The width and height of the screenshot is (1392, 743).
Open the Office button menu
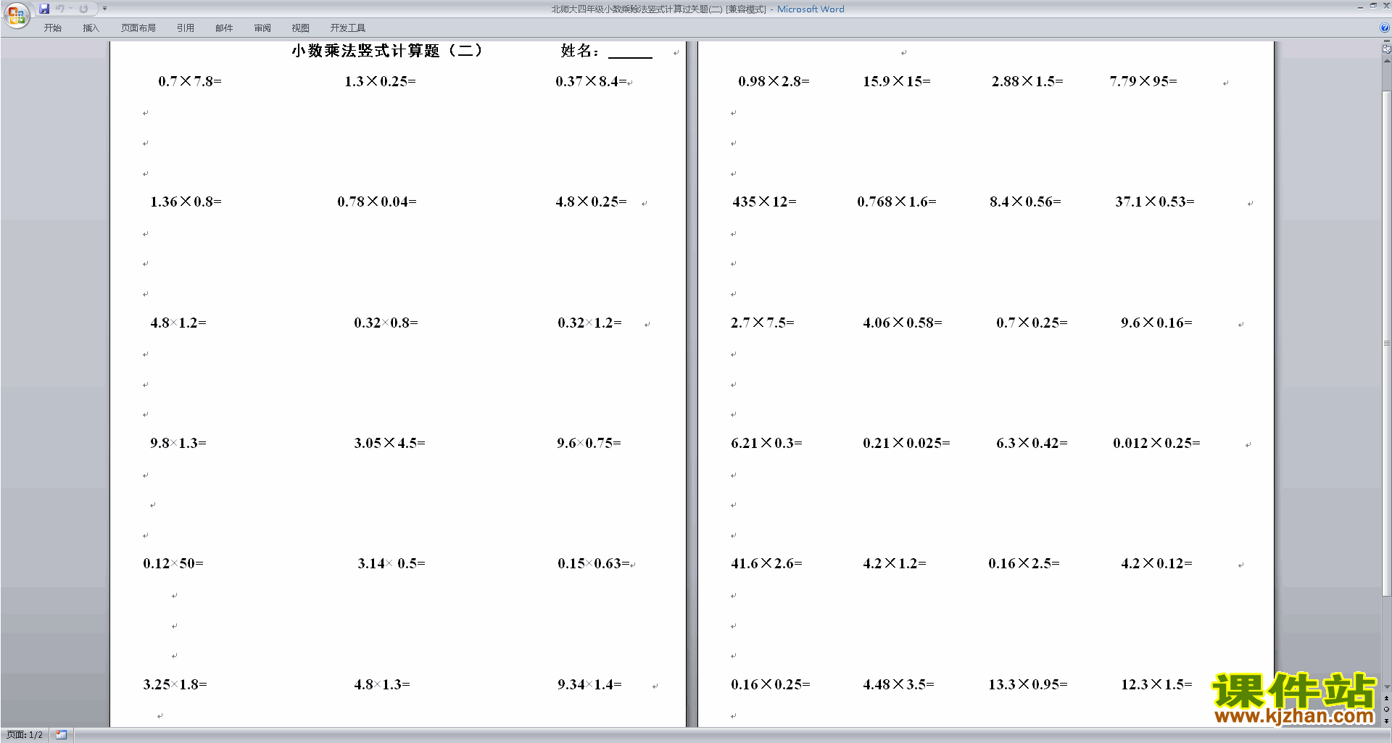click(16, 14)
